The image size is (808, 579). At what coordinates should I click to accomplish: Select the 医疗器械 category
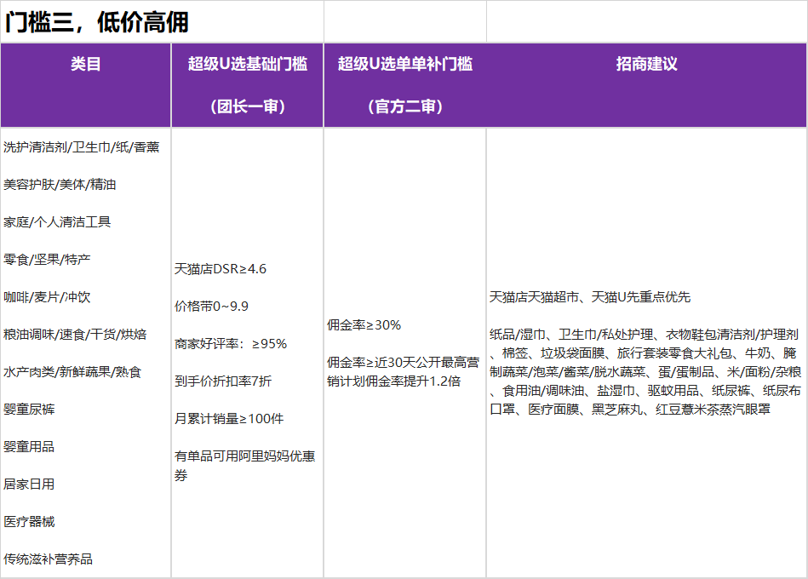29,522
